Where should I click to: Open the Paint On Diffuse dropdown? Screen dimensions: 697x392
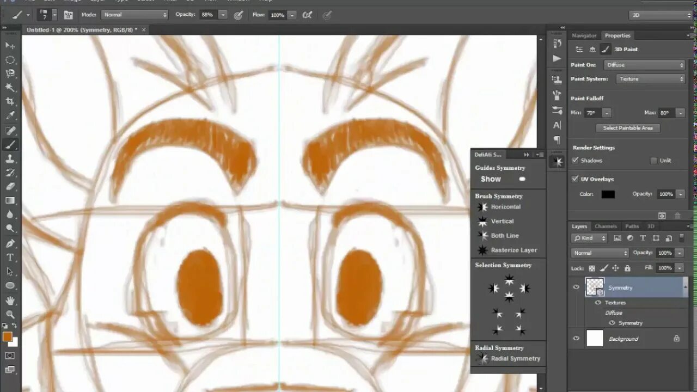(644, 65)
